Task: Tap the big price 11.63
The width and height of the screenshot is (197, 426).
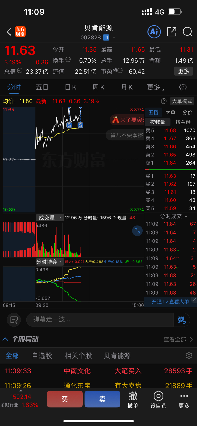Action: [x=20, y=50]
